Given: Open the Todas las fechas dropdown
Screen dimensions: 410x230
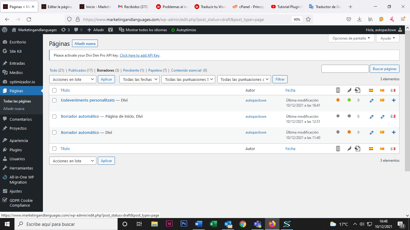Looking at the screenshot, I should (140, 79).
